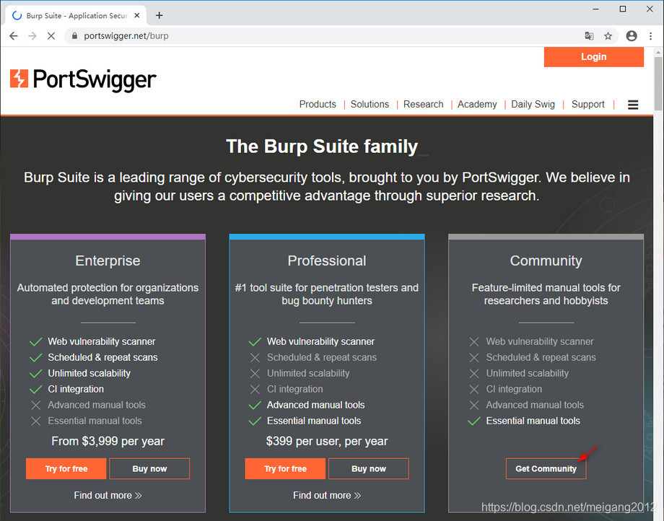Screen dimensions: 664x521
Task: Click Professional Try for free button
Action: pyautogui.click(x=285, y=468)
